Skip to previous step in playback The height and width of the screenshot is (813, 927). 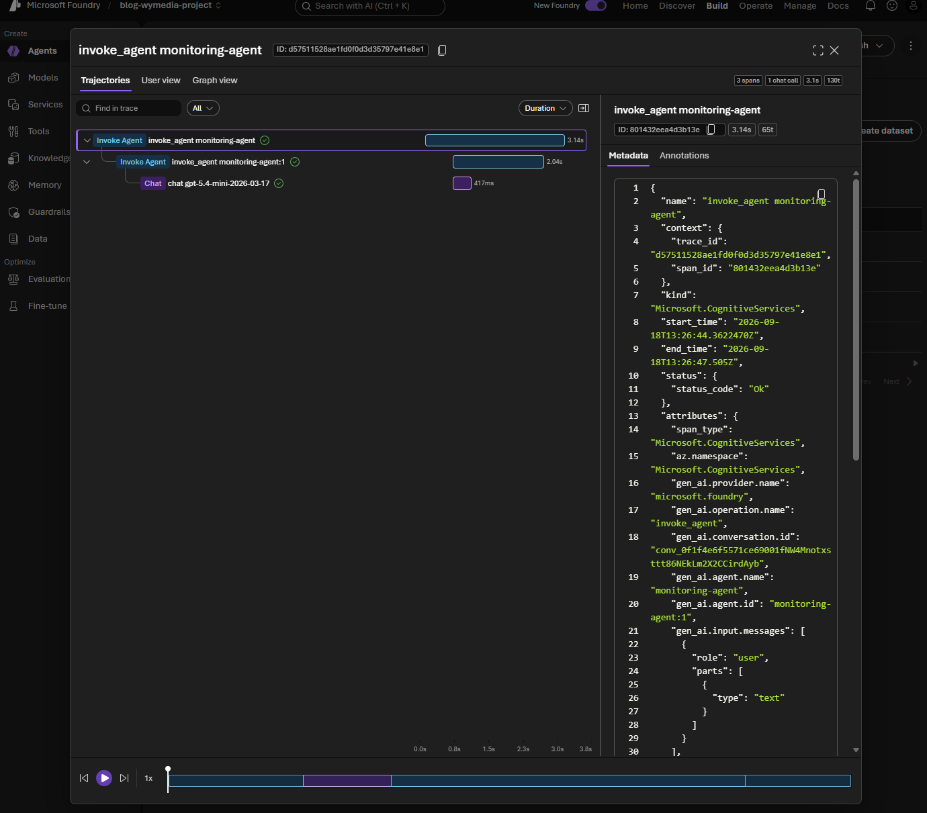(x=84, y=778)
